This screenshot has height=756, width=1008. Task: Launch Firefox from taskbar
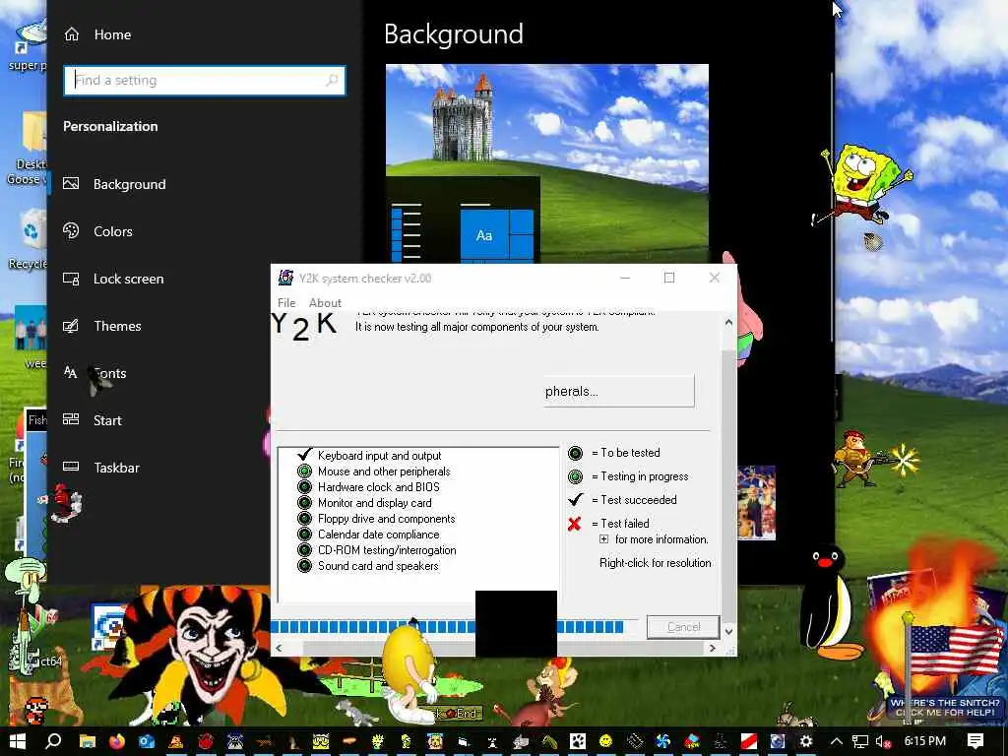point(117,741)
